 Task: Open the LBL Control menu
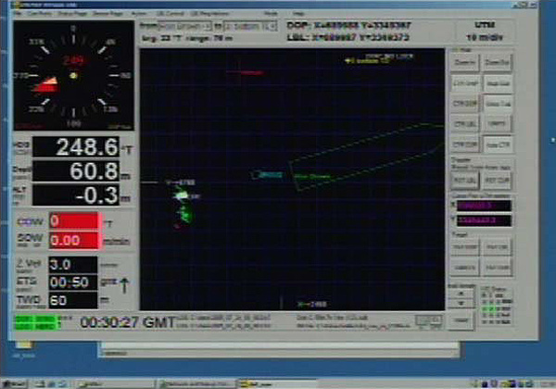(170, 14)
